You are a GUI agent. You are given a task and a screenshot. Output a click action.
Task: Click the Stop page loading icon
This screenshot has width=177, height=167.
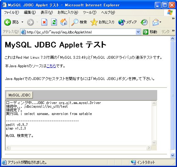44,22
